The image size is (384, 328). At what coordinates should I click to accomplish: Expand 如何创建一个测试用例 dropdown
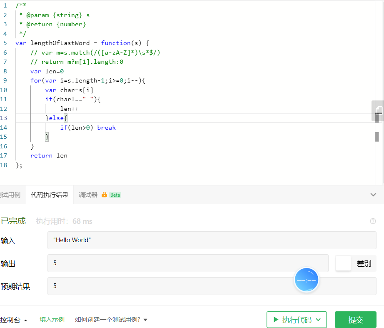coord(145,320)
